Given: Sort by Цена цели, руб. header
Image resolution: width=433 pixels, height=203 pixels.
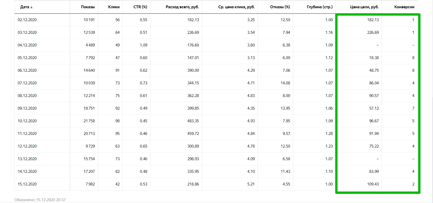Looking at the screenshot, I should pos(365,7).
